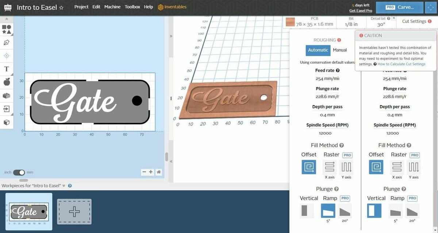Screen dimensions: 438x233
Task: Click the home view reset icon
Action: click(159, 172)
